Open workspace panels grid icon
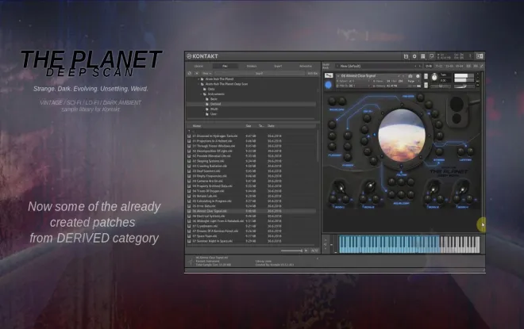 (422, 56)
